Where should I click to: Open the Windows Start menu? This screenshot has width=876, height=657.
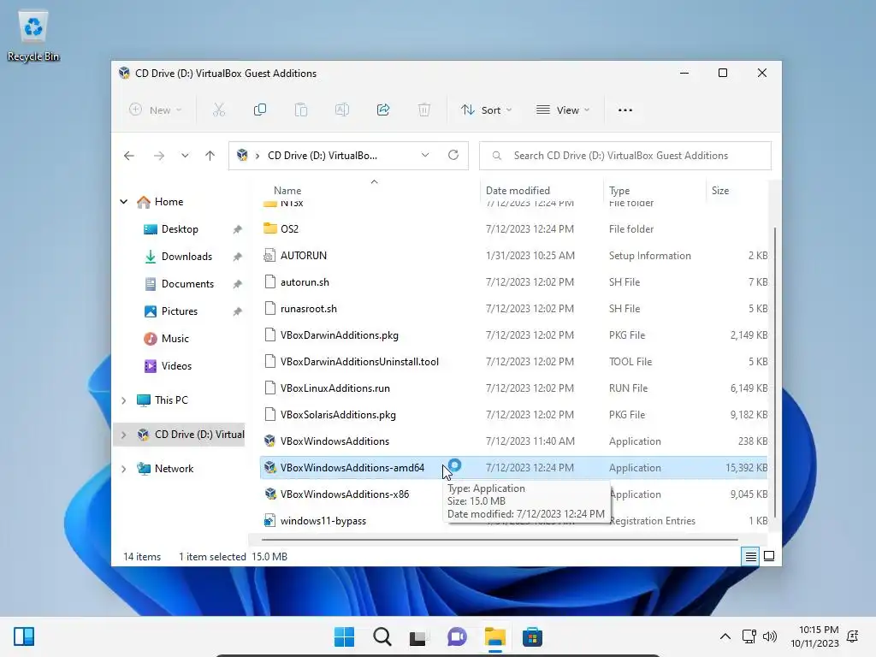(x=344, y=636)
